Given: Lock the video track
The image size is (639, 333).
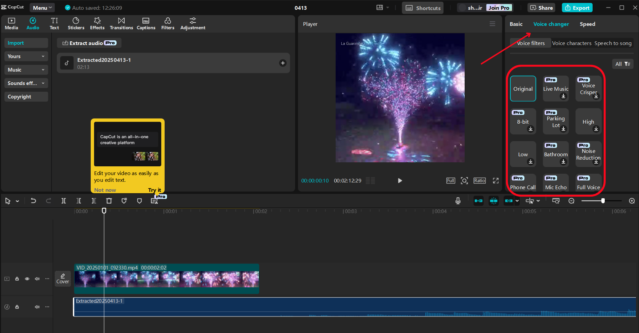Looking at the screenshot, I should [x=17, y=279].
